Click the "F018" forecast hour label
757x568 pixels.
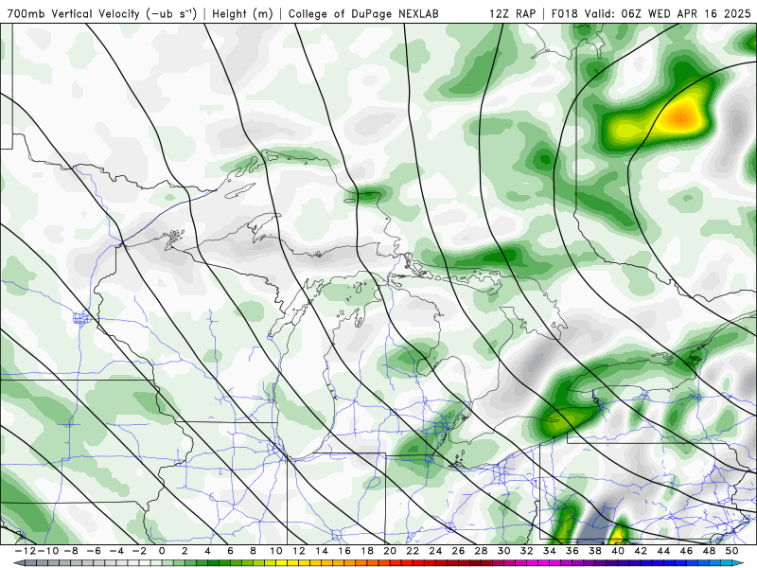coord(565,13)
